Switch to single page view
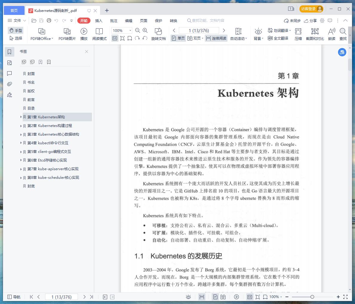Image resolution: width=355 pixels, height=304 pixels. tap(178, 38)
